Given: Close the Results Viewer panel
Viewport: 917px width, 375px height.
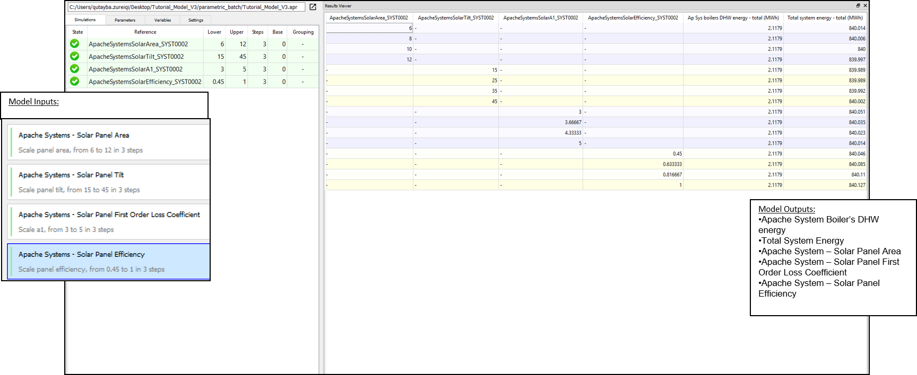Looking at the screenshot, I should point(865,6).
